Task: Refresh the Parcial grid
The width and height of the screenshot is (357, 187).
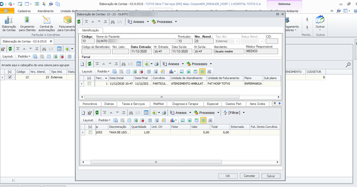Action: [x=90, y=64]
